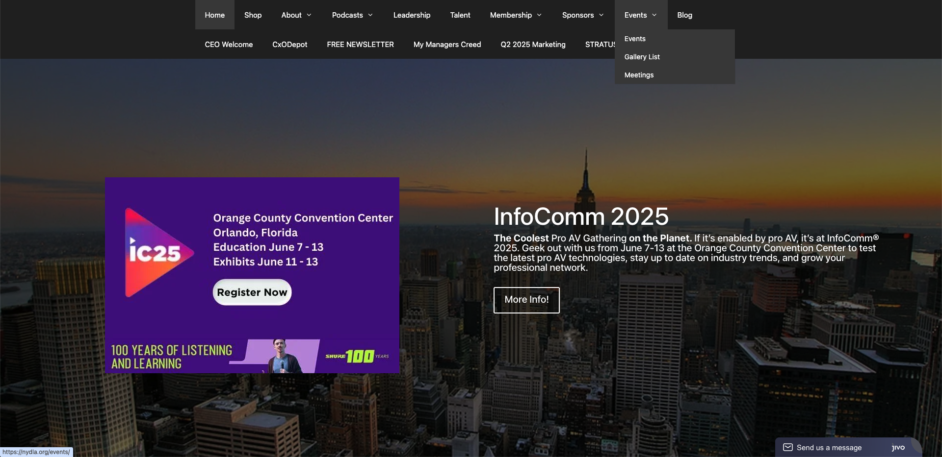
Task: Click the Register Now button
Action: click(252, 292)
